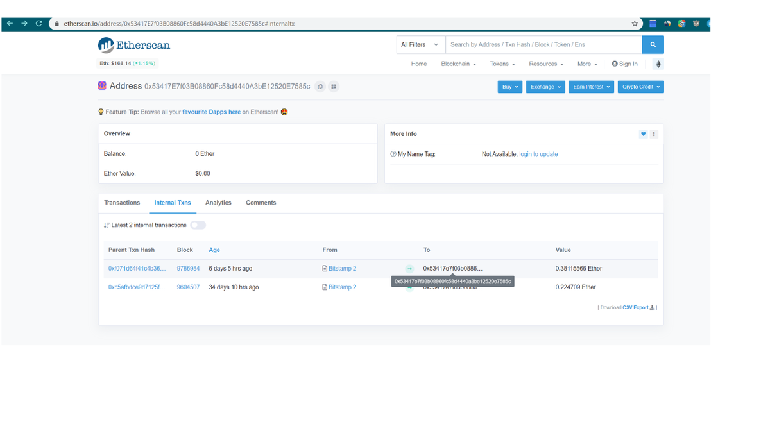This screenshot has width=770, height=433.
Task: Open the Comments tab
Action: click(261, 203)
